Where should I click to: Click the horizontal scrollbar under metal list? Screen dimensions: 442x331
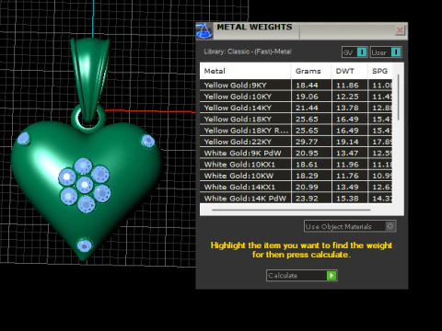291,210
